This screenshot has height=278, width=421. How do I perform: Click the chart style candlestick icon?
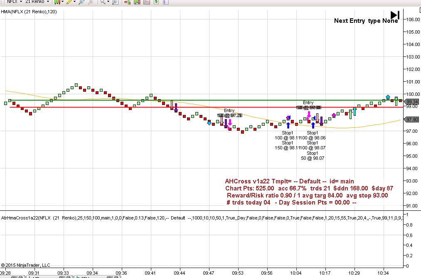(57, 2)
